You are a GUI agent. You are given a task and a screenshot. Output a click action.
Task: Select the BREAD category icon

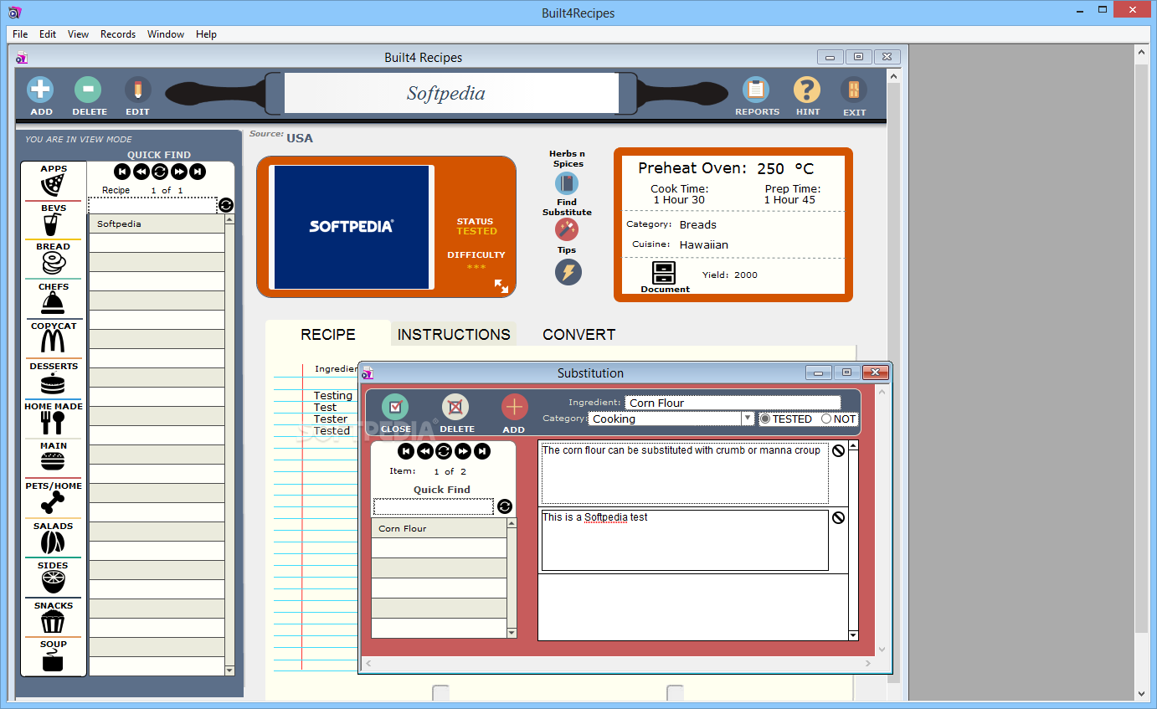tap(54, 265)
